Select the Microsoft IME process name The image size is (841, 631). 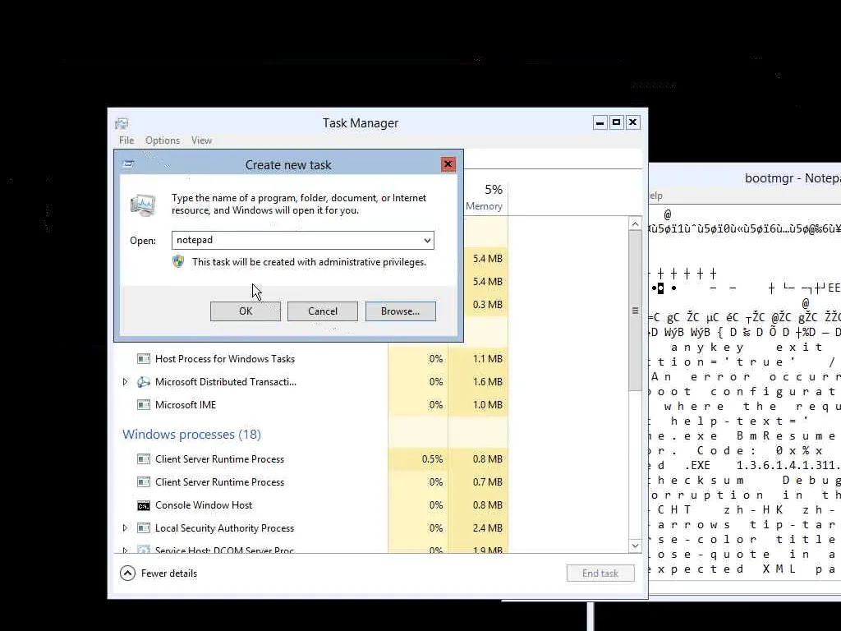tap(186, 405)
